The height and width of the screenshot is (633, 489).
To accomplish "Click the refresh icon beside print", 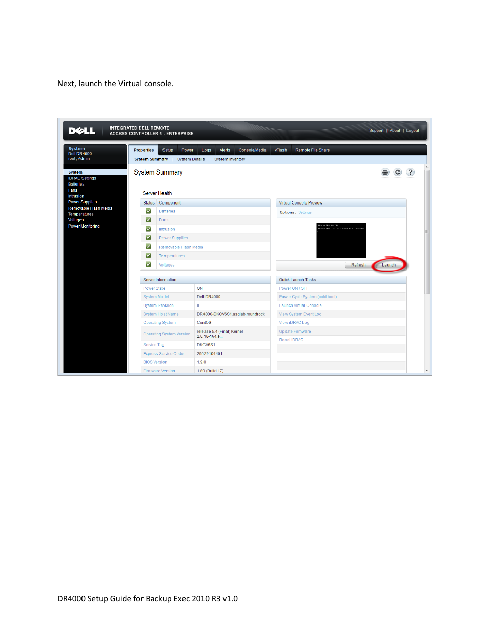I will point(398,172).
